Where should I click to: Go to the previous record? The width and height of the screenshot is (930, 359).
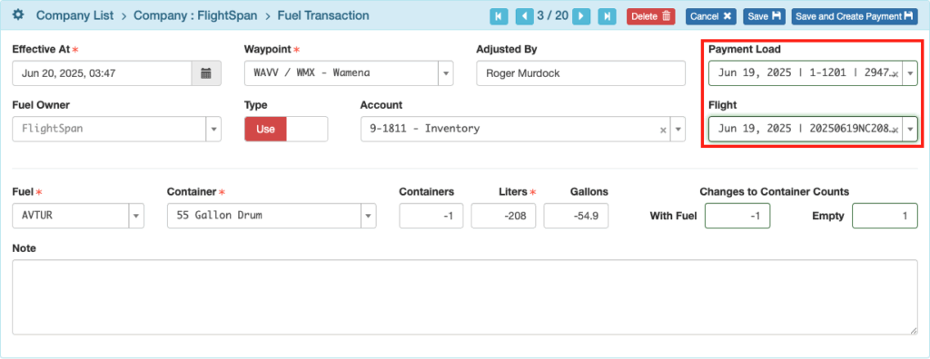pos(524,16)
